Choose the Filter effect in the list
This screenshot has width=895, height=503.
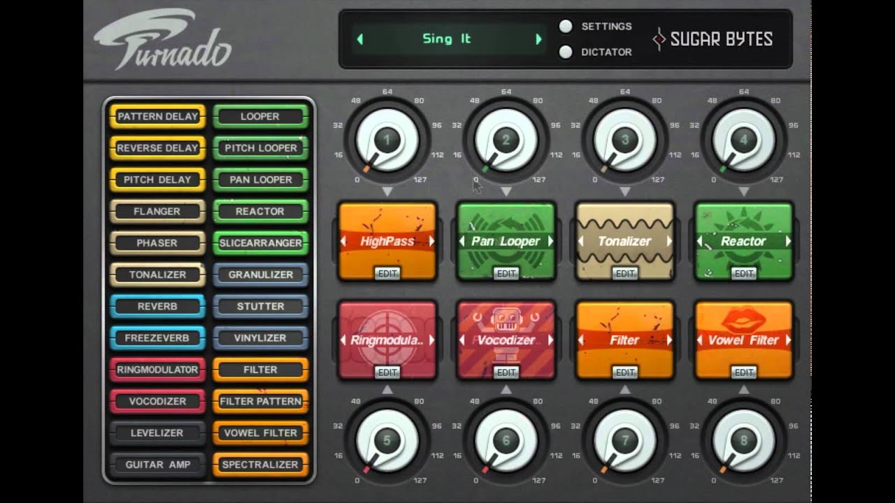click(x=260, y=370)
